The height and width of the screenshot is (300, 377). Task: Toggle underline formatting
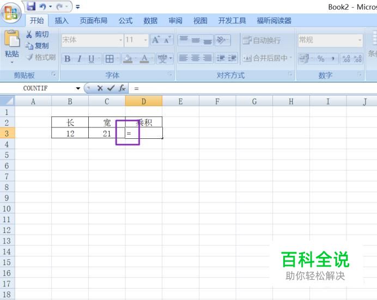tap(91, 59)
